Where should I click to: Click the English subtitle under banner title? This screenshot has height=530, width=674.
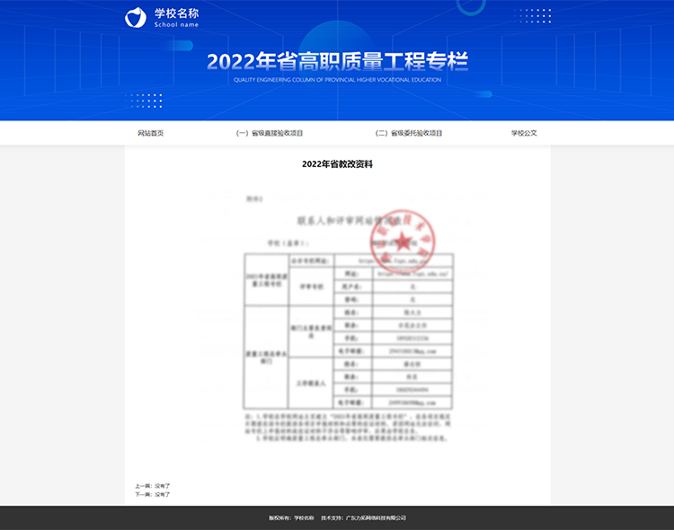coord(337,80)
